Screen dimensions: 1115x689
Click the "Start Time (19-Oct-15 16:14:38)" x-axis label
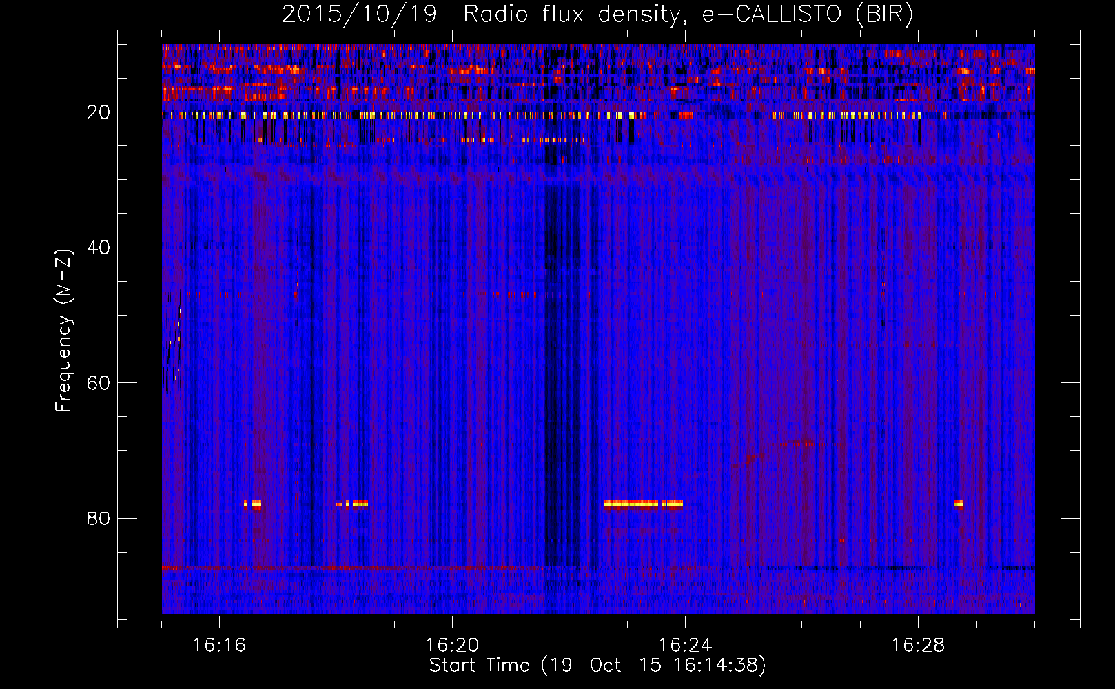597,666
